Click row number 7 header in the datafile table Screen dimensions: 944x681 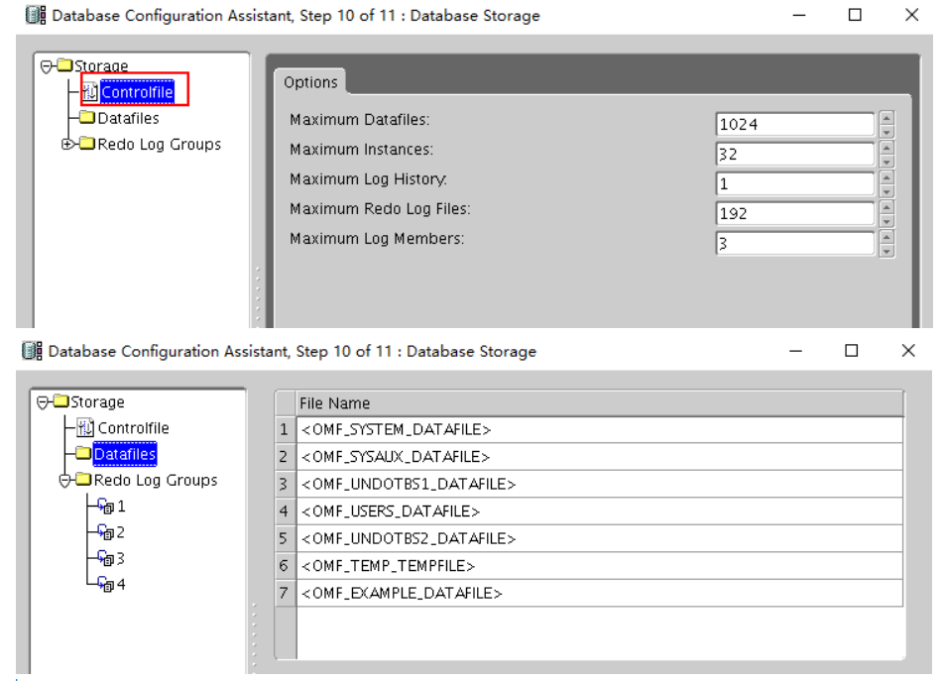click(286, 593)
